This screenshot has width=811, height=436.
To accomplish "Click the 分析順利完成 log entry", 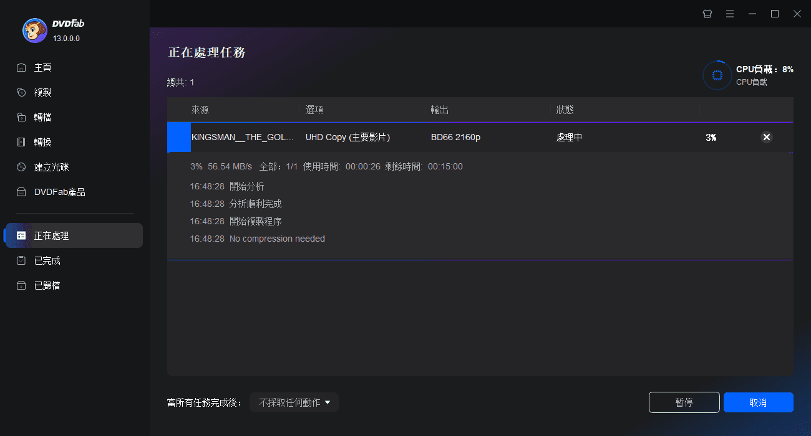I will click(x=236, y=204).
